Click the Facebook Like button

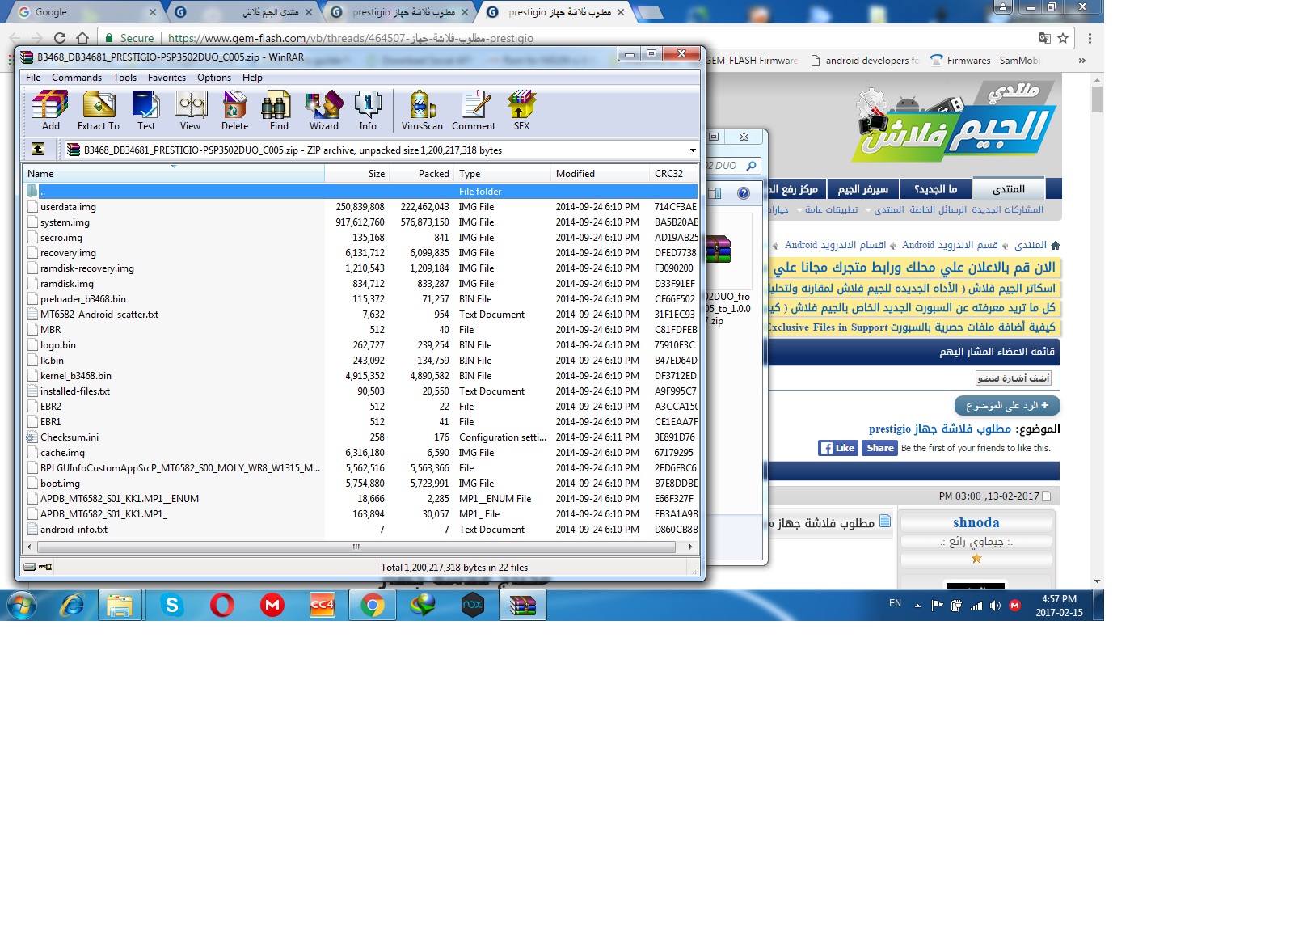pyautogui.click(x=837, y=448)
